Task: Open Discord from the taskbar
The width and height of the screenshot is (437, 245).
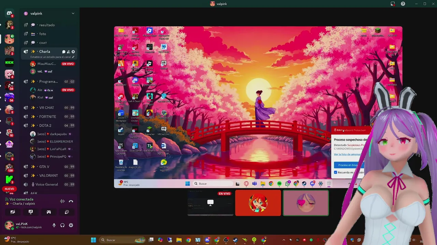Action: pyautogui.click(x=207, y=240)
